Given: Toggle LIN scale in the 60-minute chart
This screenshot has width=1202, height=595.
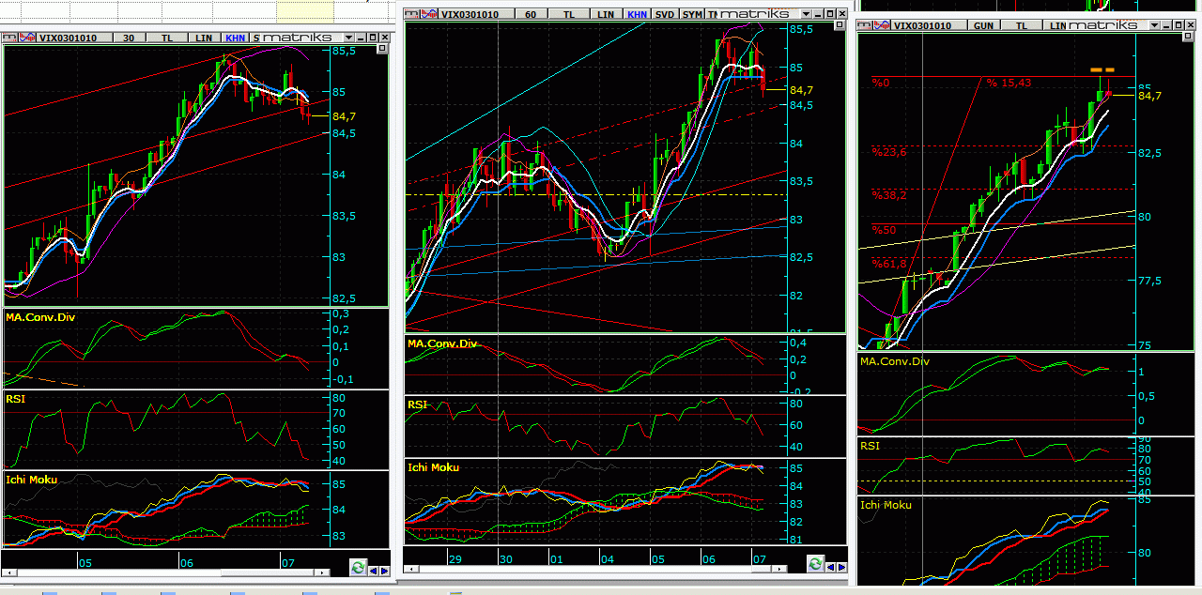Looking at the screenshot, I should pos(607,14).
